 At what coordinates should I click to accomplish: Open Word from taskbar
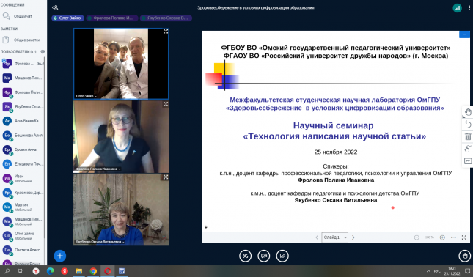point(122,271)
